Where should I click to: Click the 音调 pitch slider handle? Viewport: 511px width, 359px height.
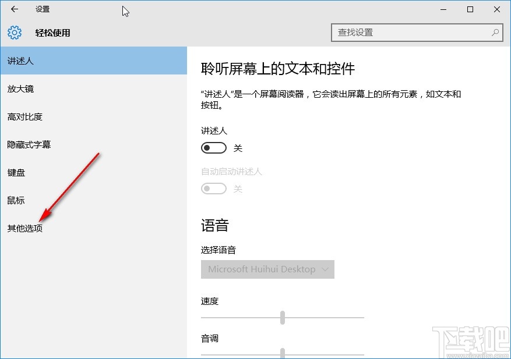pyautogui.click(x=282, y=354)
